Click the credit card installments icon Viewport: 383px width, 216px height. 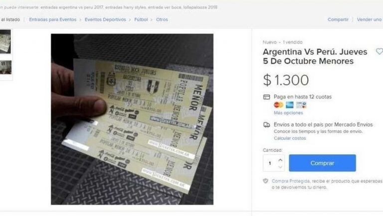click(266, 97)
